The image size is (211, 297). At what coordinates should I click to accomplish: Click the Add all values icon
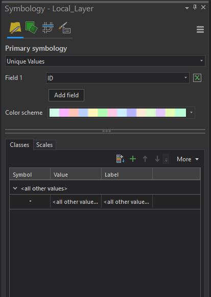(x=121, y=159)
